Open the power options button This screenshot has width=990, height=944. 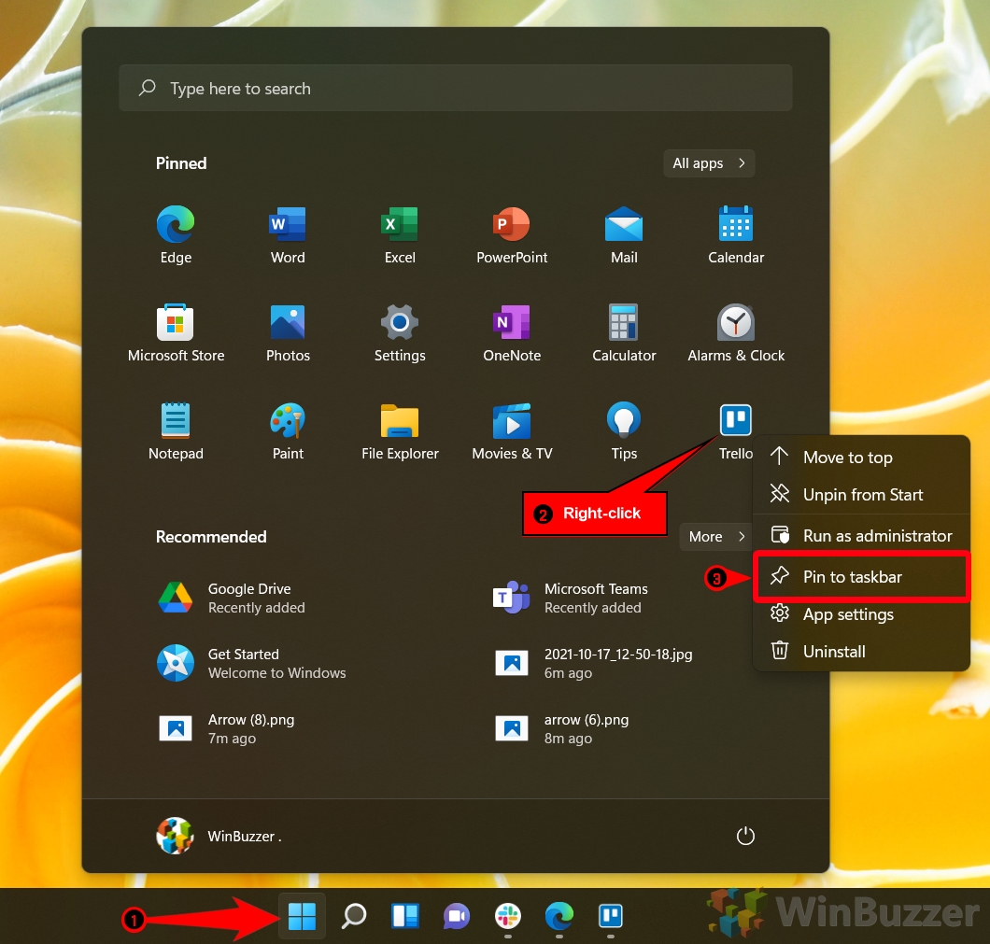pyautogui.click(x=745, y=836)
